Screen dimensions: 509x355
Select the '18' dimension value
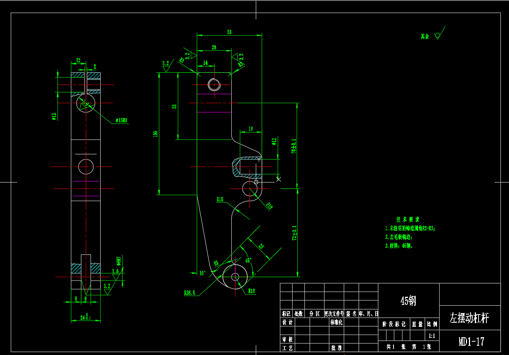[251, 129]
